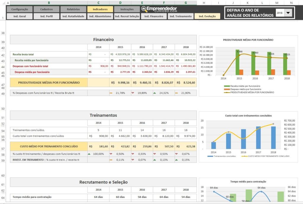Switch to the Configuração tab
303x204 pixels.
click(20, 9)
